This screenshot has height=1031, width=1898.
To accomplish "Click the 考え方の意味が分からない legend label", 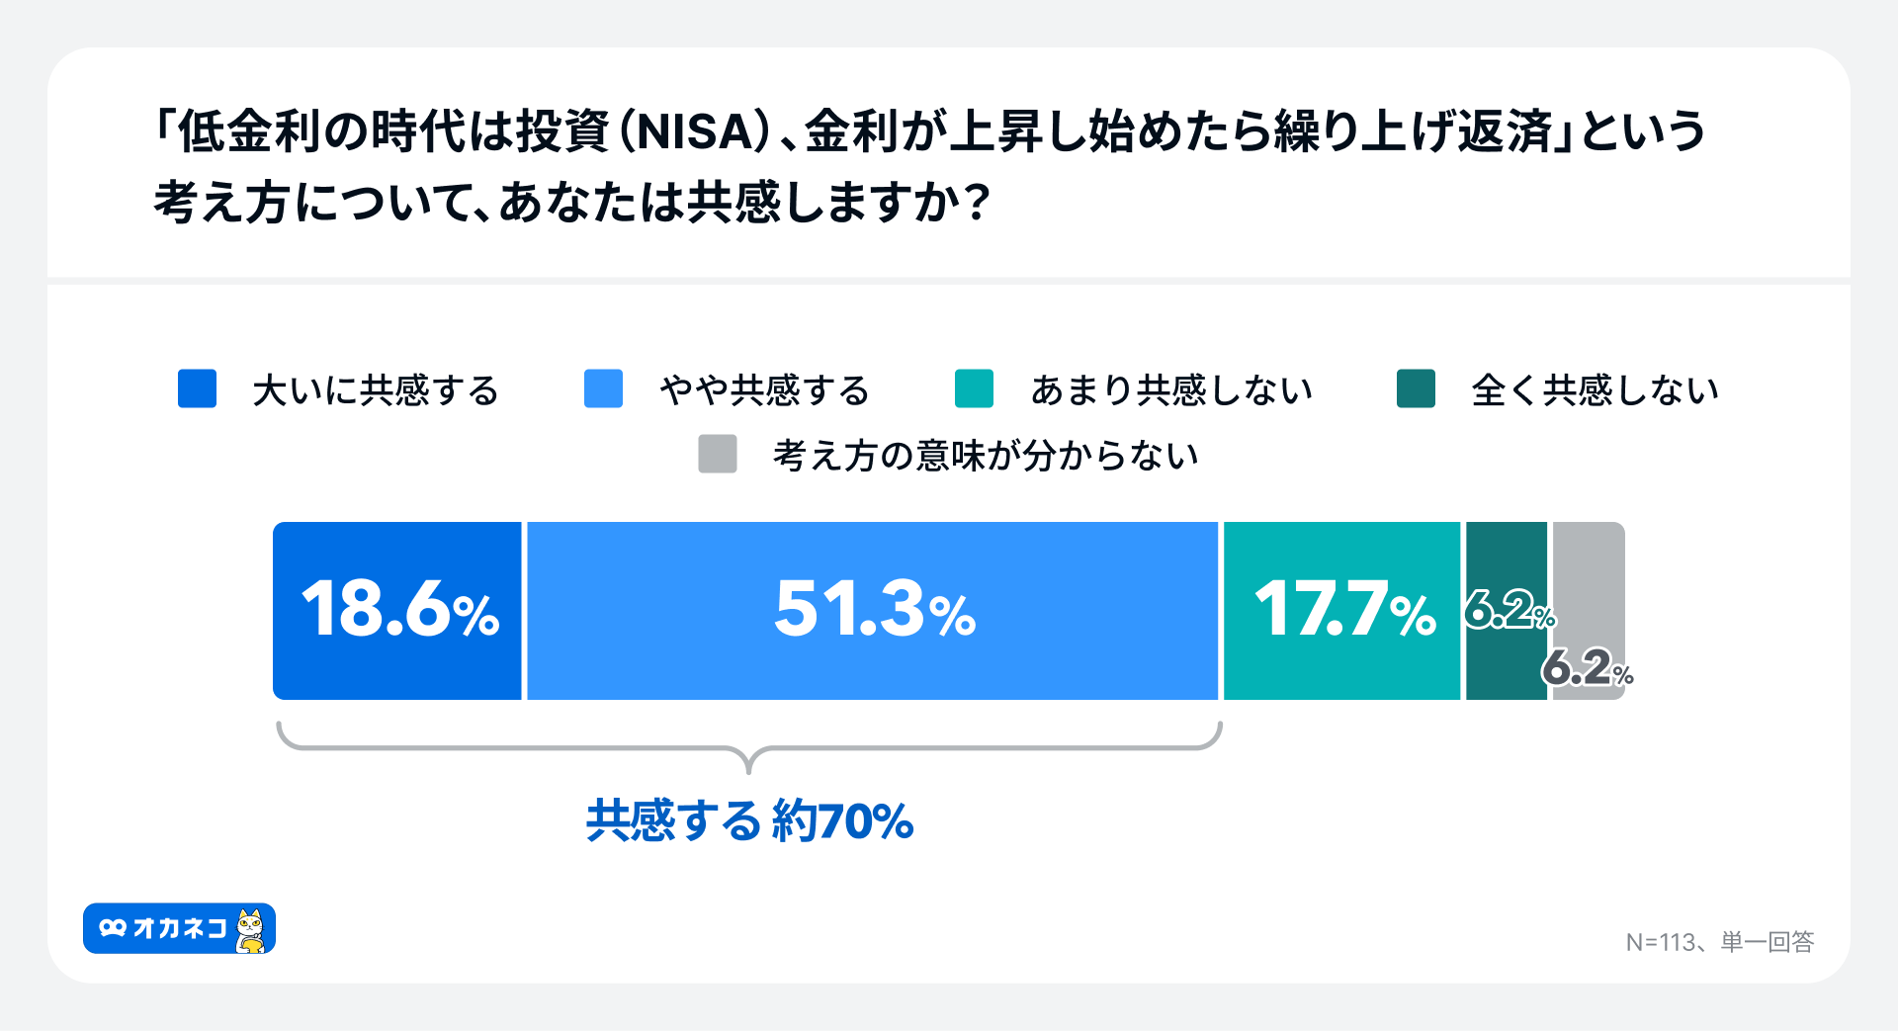I will coord(986,456).
